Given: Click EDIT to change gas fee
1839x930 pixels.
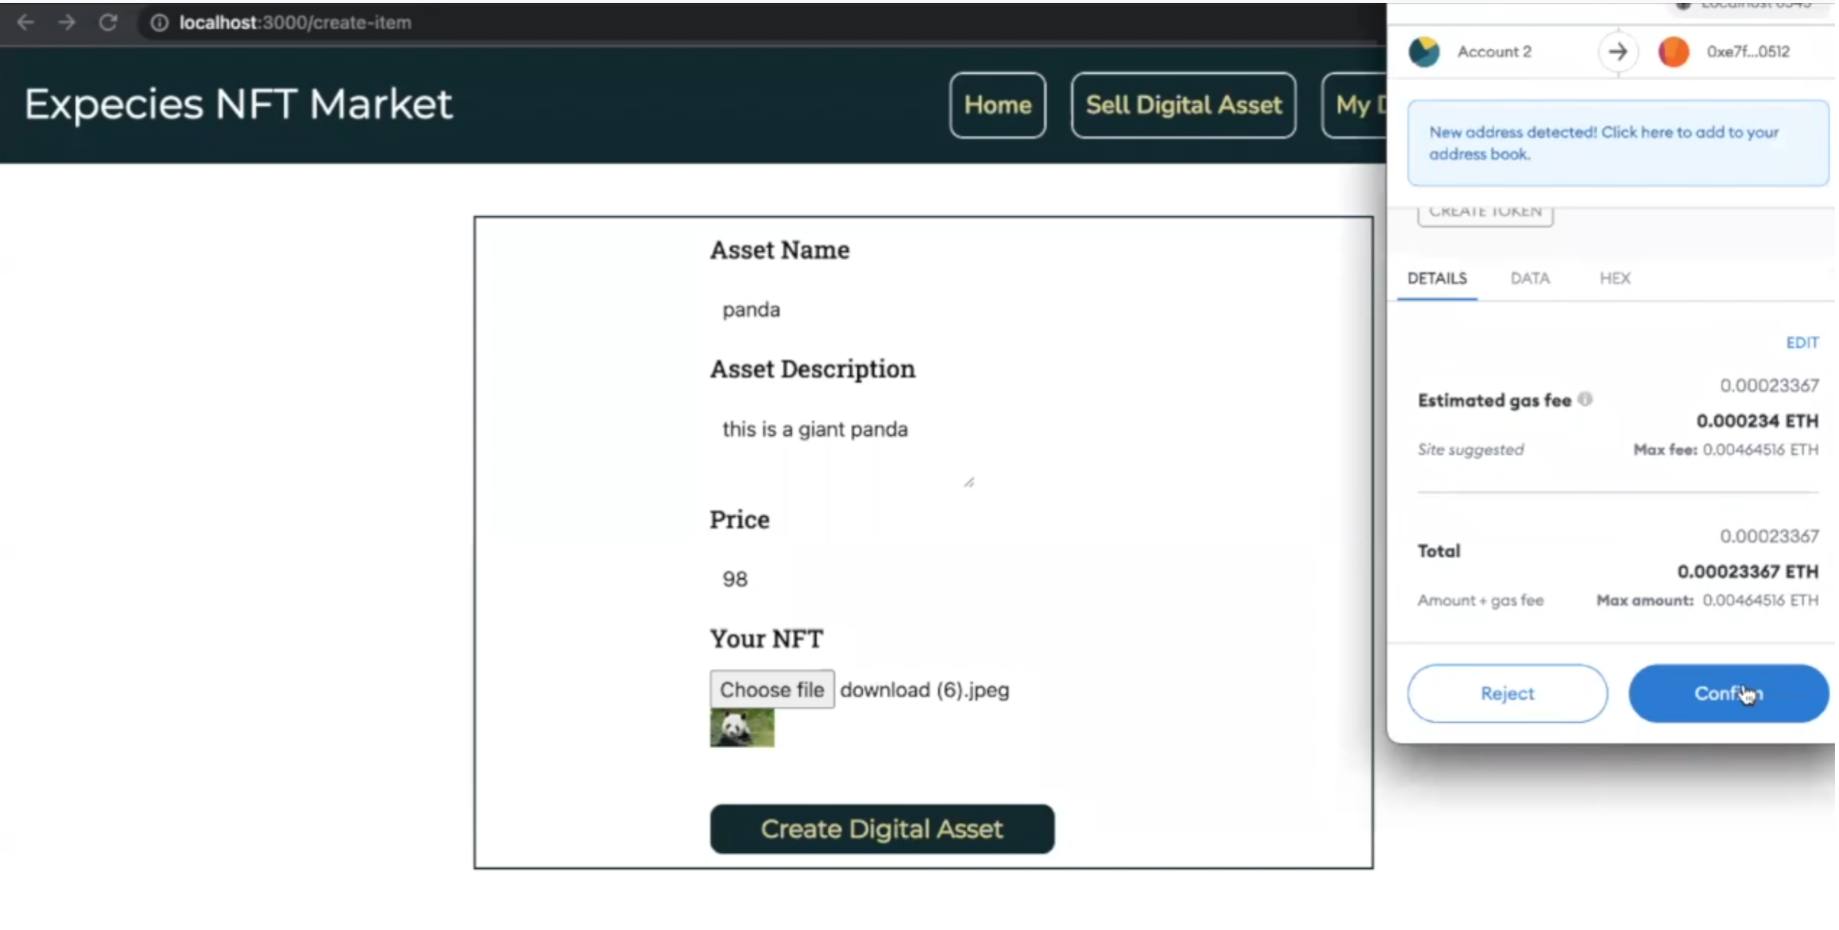Looking at the screenshot, I should coord(1801,343).
